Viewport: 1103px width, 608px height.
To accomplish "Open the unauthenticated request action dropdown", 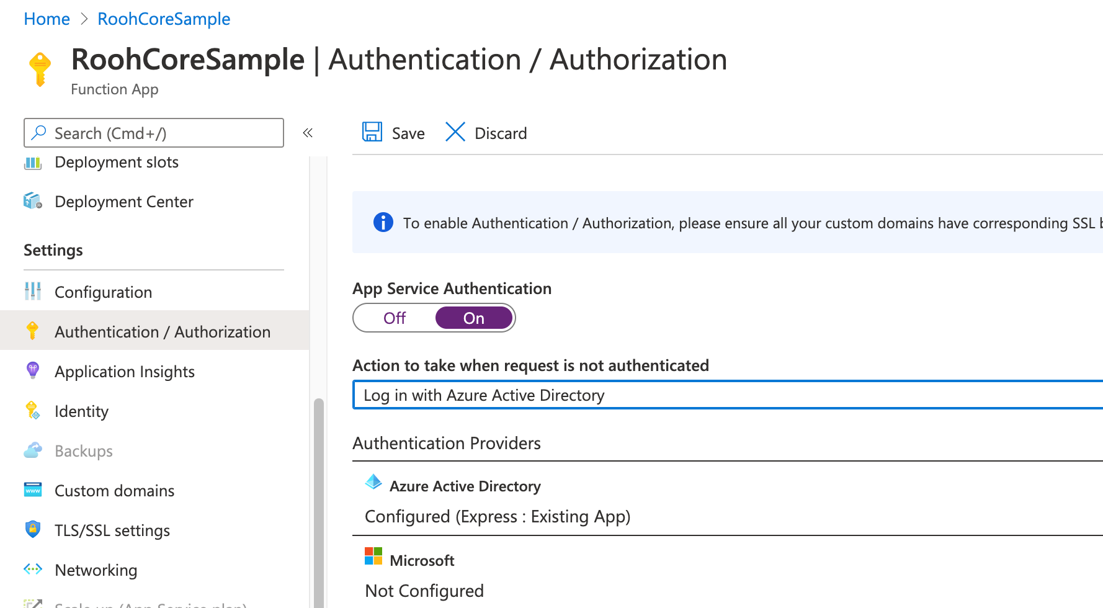I will (726, 395).
